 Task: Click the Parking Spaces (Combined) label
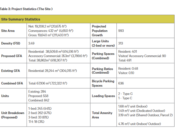point(103,56)
